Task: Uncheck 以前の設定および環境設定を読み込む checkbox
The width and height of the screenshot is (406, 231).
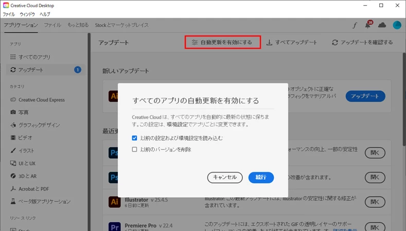Action: coord(134,138)
